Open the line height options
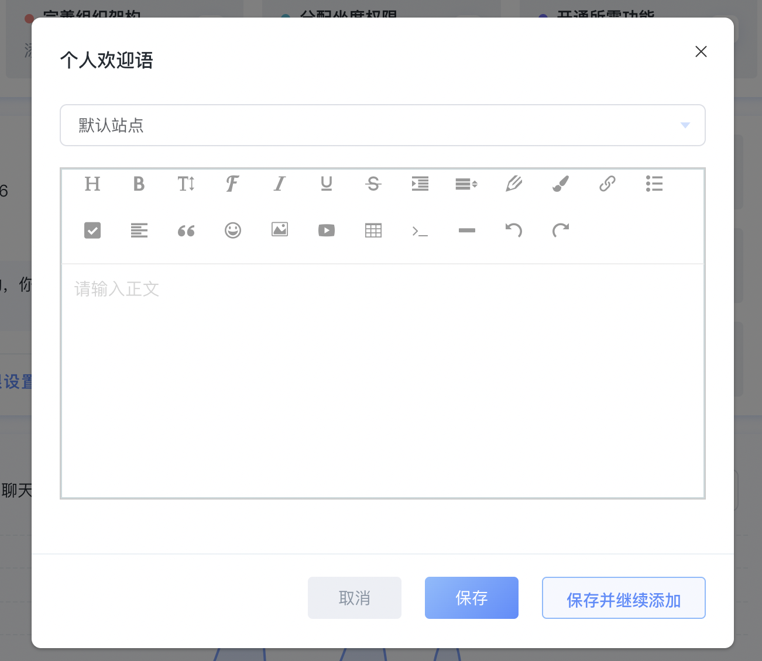762x661 pixels. [466, 184]
